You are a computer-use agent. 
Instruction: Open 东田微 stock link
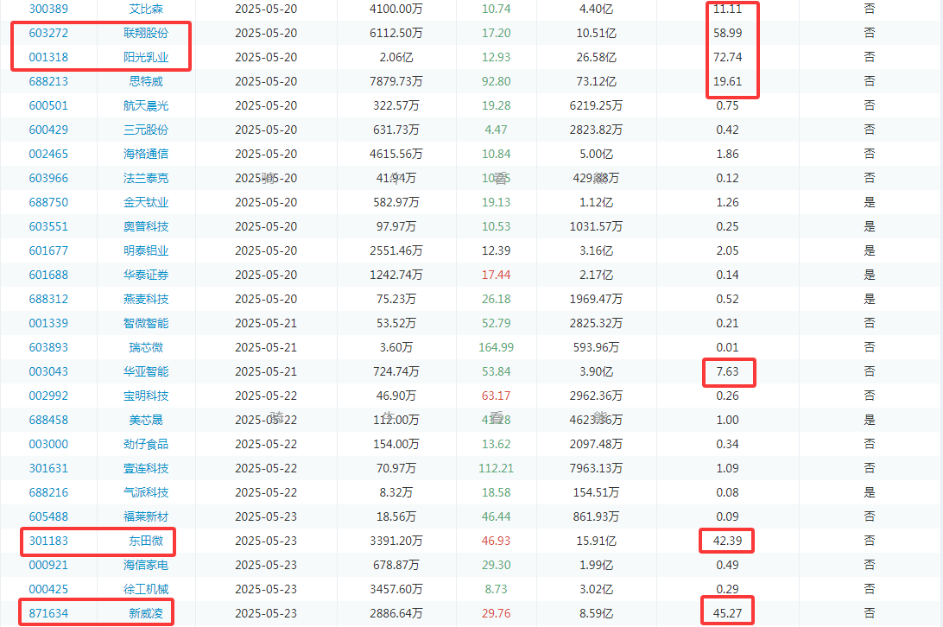[x=146, y=541]
